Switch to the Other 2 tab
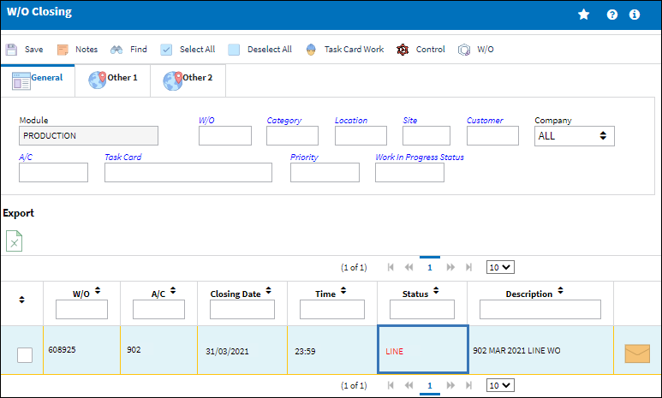Viewport: 662px width, 398px height. point(188,80)
